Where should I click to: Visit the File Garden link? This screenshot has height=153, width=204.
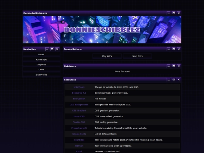click(x=79, y=99)
